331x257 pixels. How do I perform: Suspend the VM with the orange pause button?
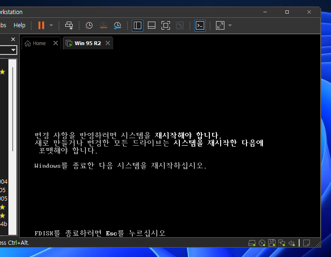[41, 25]
